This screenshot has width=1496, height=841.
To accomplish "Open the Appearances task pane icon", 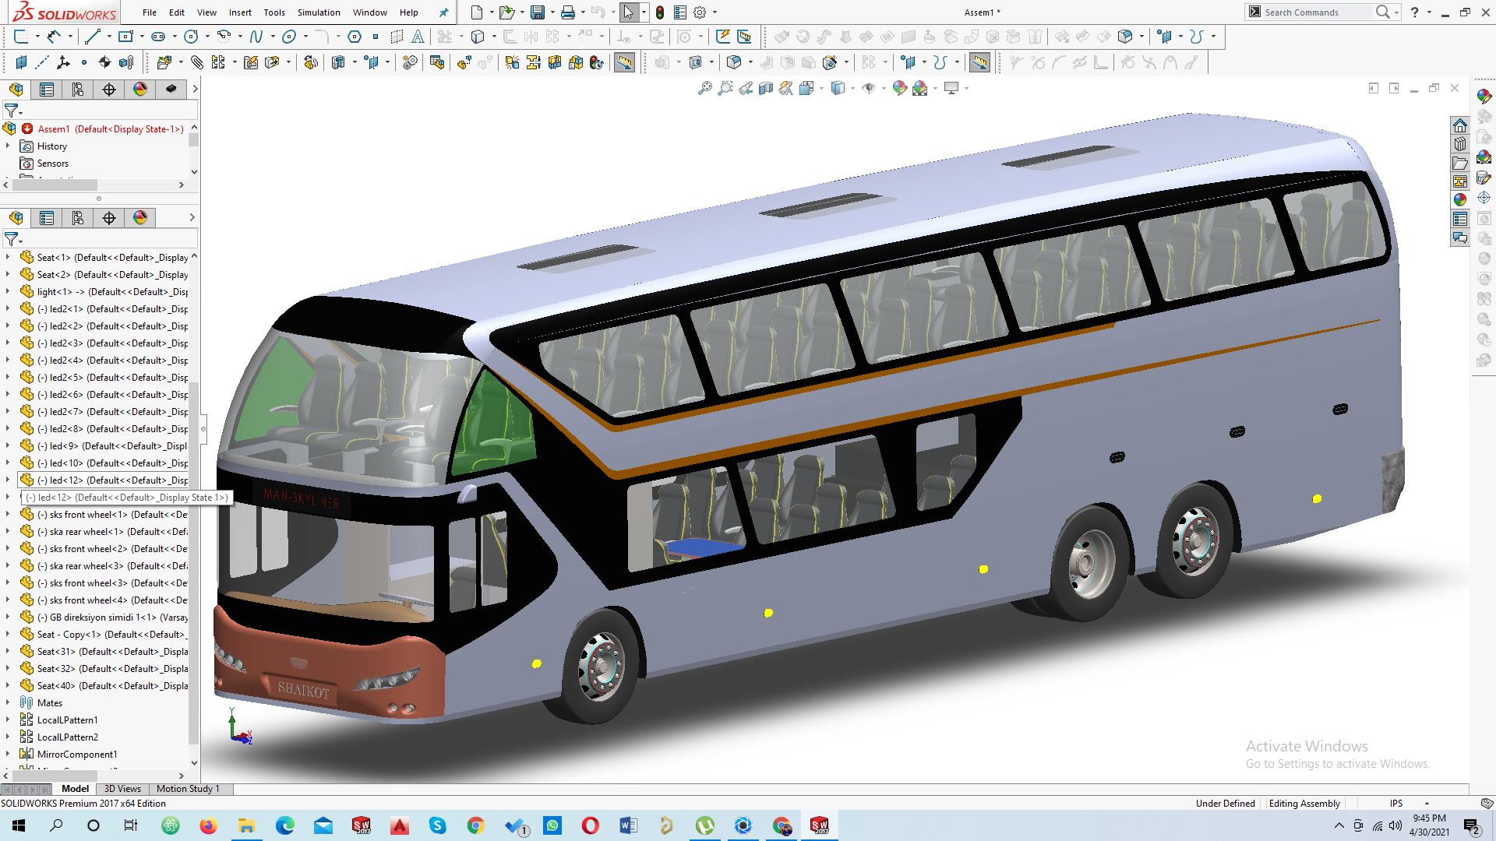I will point(1460,199).
